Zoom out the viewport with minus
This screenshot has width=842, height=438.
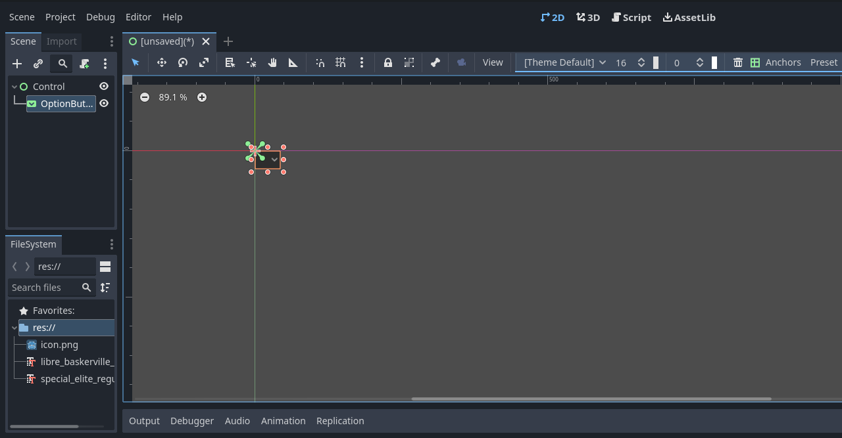[x=145, y=97]
